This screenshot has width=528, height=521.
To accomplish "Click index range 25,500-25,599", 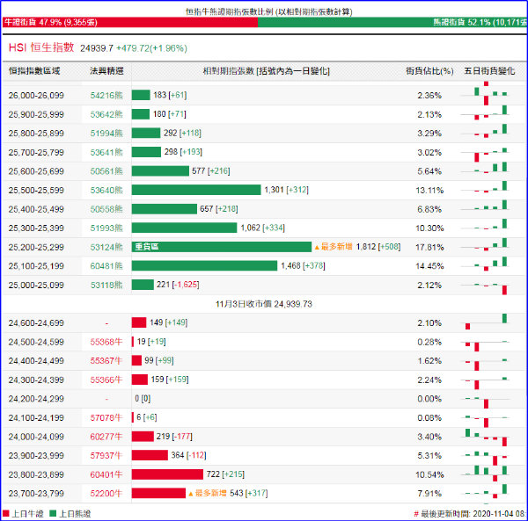I will pos(36,191).
